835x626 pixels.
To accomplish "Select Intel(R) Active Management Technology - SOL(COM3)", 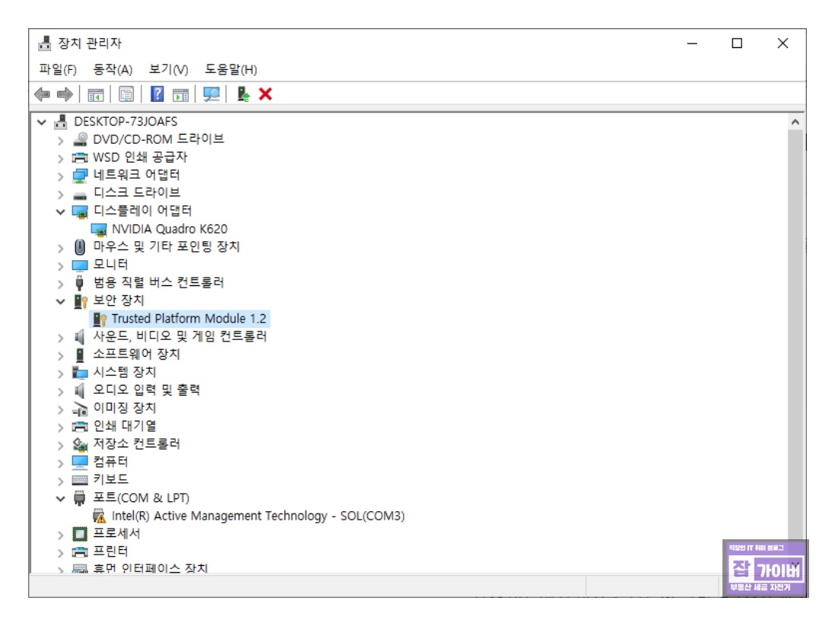I will point(258,516).
